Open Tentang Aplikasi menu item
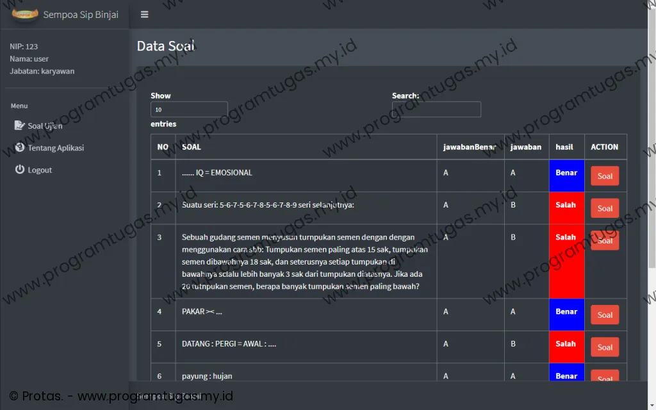 56,148
